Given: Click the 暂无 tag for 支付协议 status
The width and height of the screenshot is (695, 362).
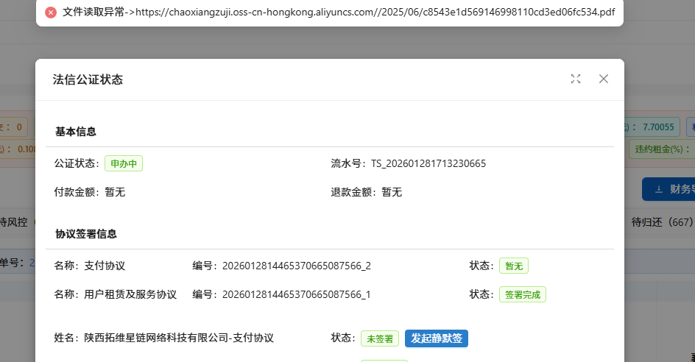Looking at the screenshot, I should click(x=514, y=266).
